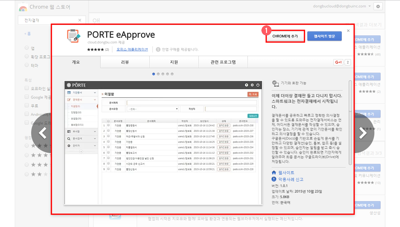Click the CHROME에 추가 button in the dialog
This screenshot has width=400, height=227.
(x=285, y=36)
